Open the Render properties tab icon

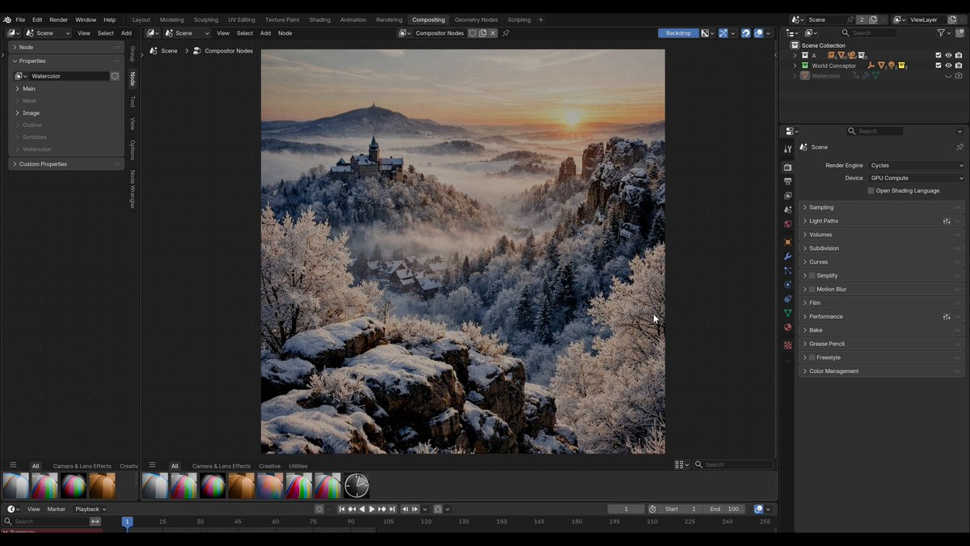point(788,167)
